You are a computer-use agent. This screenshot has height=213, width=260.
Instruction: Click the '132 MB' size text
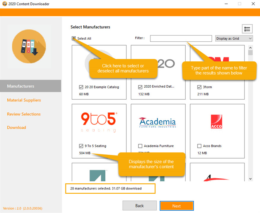pos(144,94)
